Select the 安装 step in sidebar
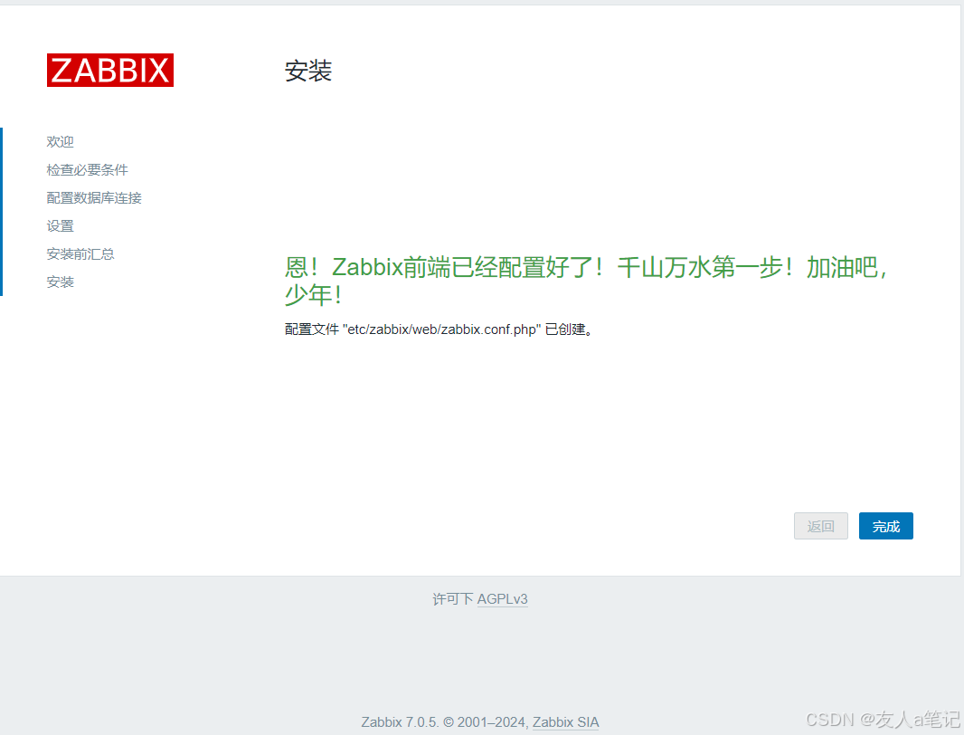The width and height of the screenshot is (964, 735). [61, 282]
